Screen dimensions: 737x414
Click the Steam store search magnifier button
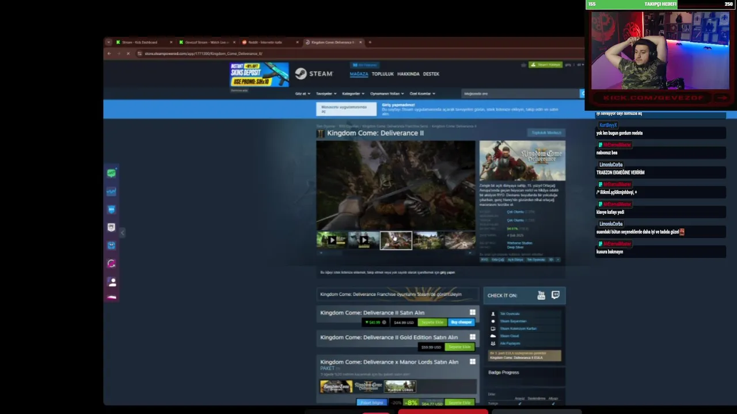[582, 93]
